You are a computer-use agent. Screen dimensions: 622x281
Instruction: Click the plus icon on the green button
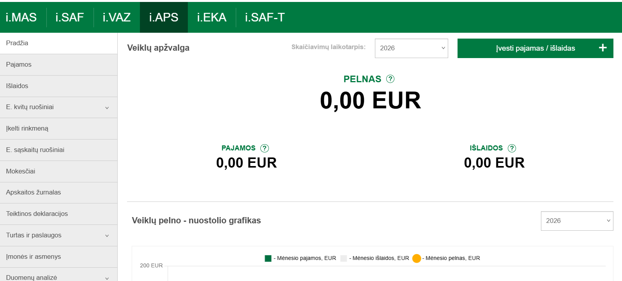click(x=603, y=48)
